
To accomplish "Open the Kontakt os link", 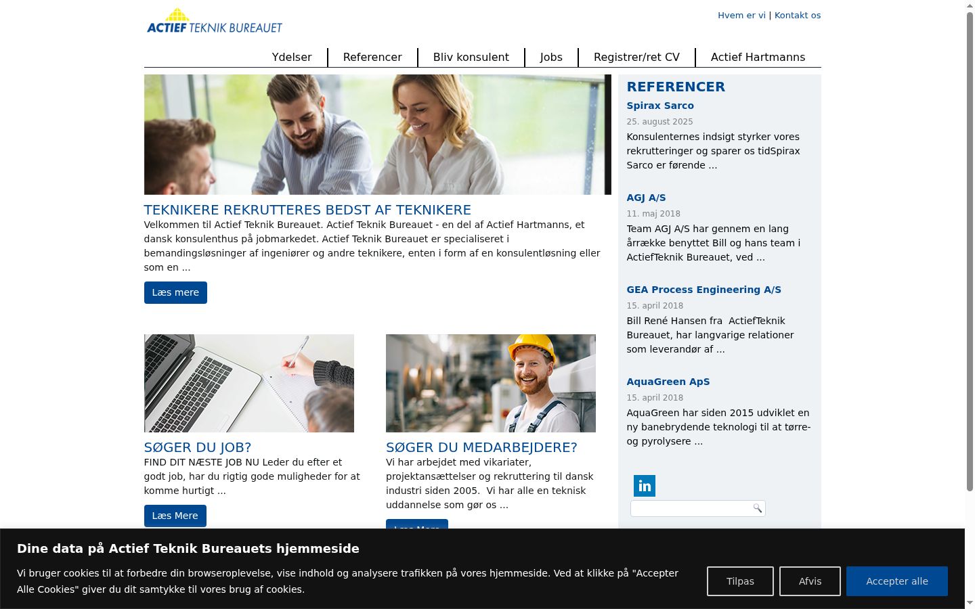I will (798, 16).
